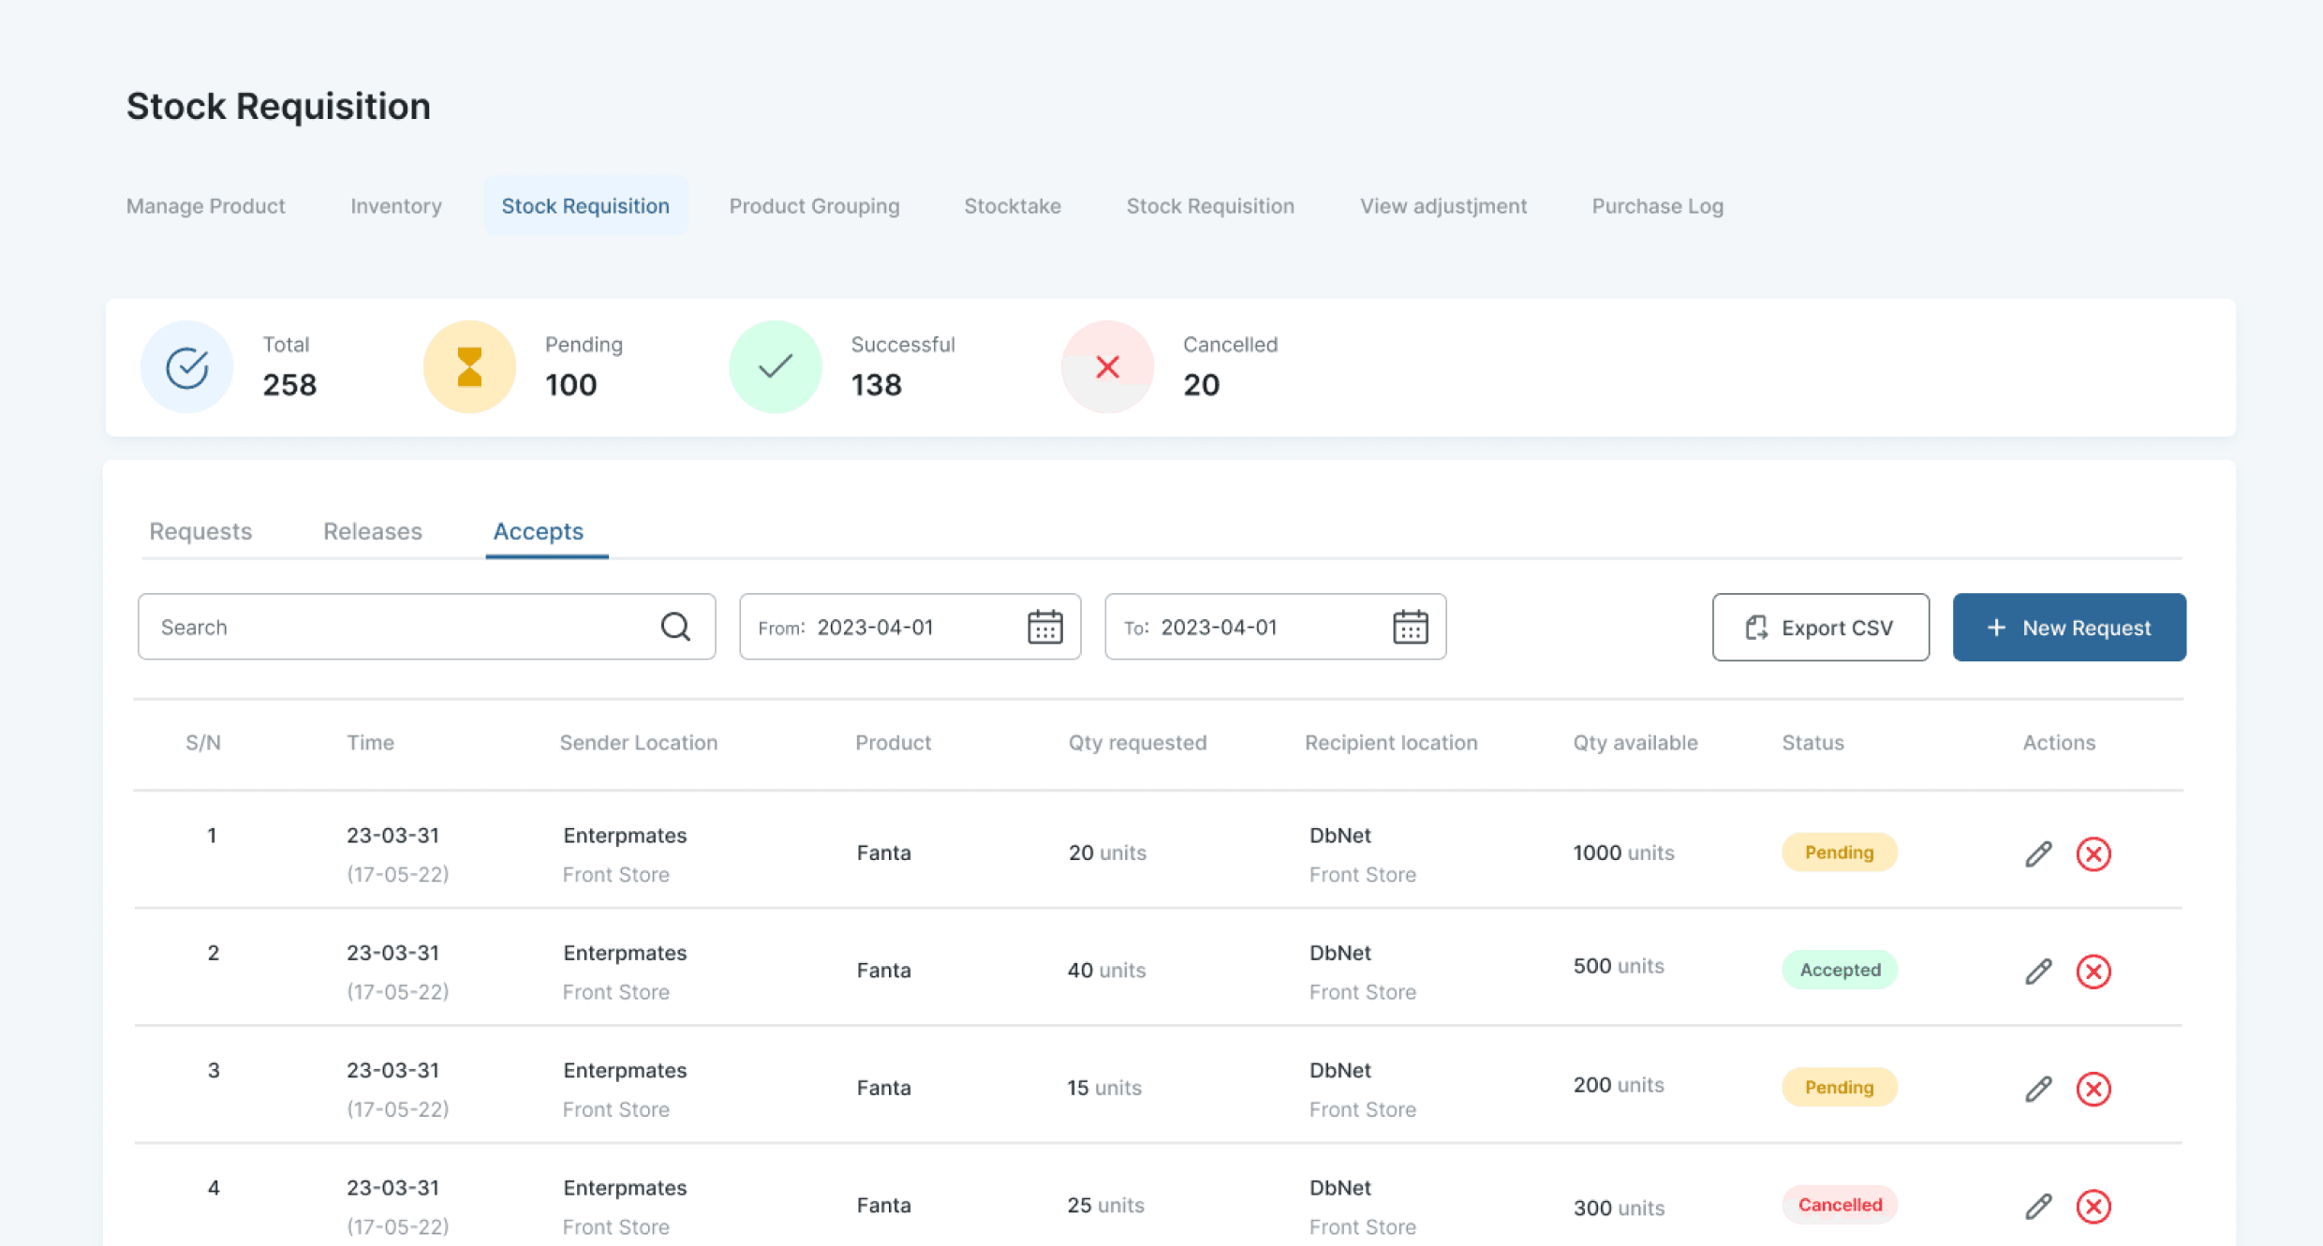Click the Cancelled red X summary icon
The image size is (2323, 1246).
(x=1107, y=366)
